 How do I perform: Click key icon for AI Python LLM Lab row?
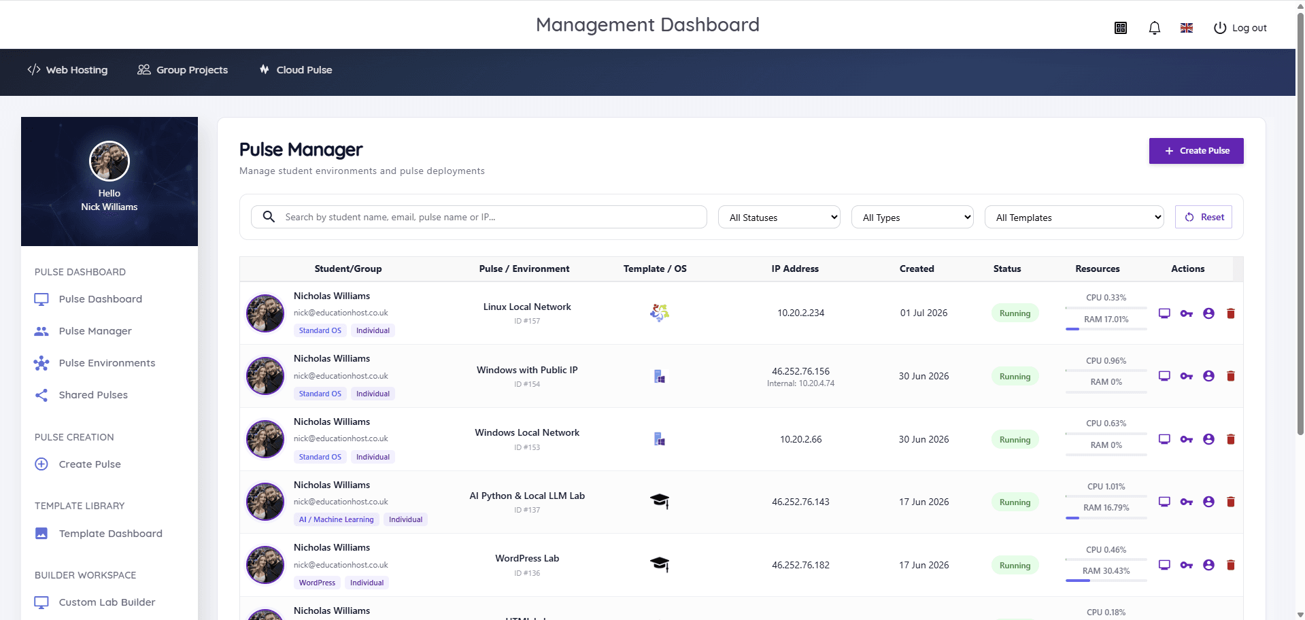point(1187,502)
